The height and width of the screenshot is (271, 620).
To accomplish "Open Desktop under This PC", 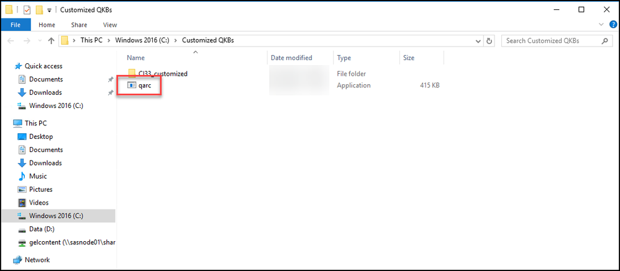I will [41, 136].
